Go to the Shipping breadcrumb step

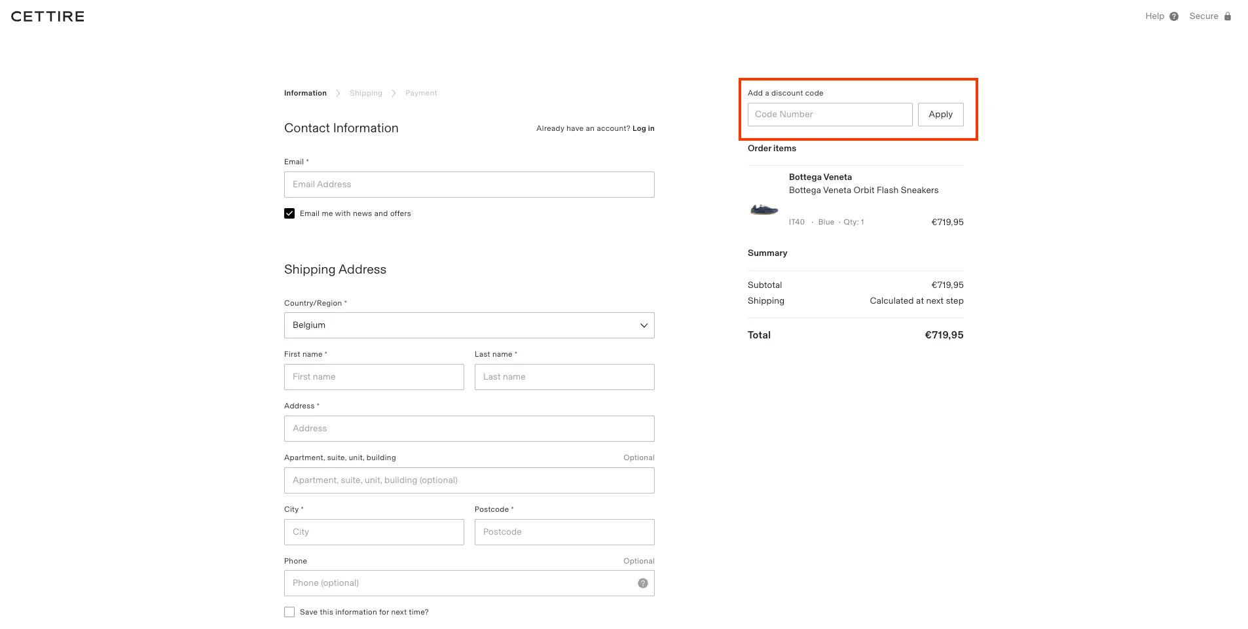pos(366,93)
